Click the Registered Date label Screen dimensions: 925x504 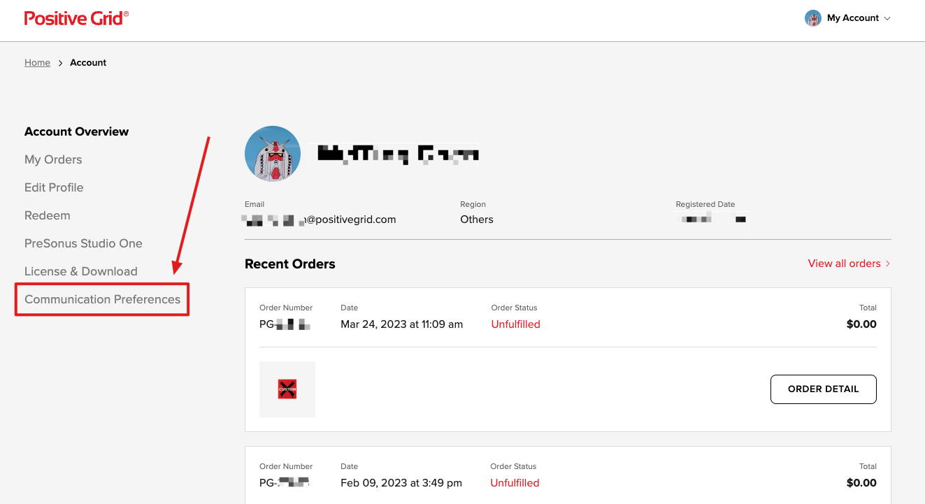pos(705,204)
